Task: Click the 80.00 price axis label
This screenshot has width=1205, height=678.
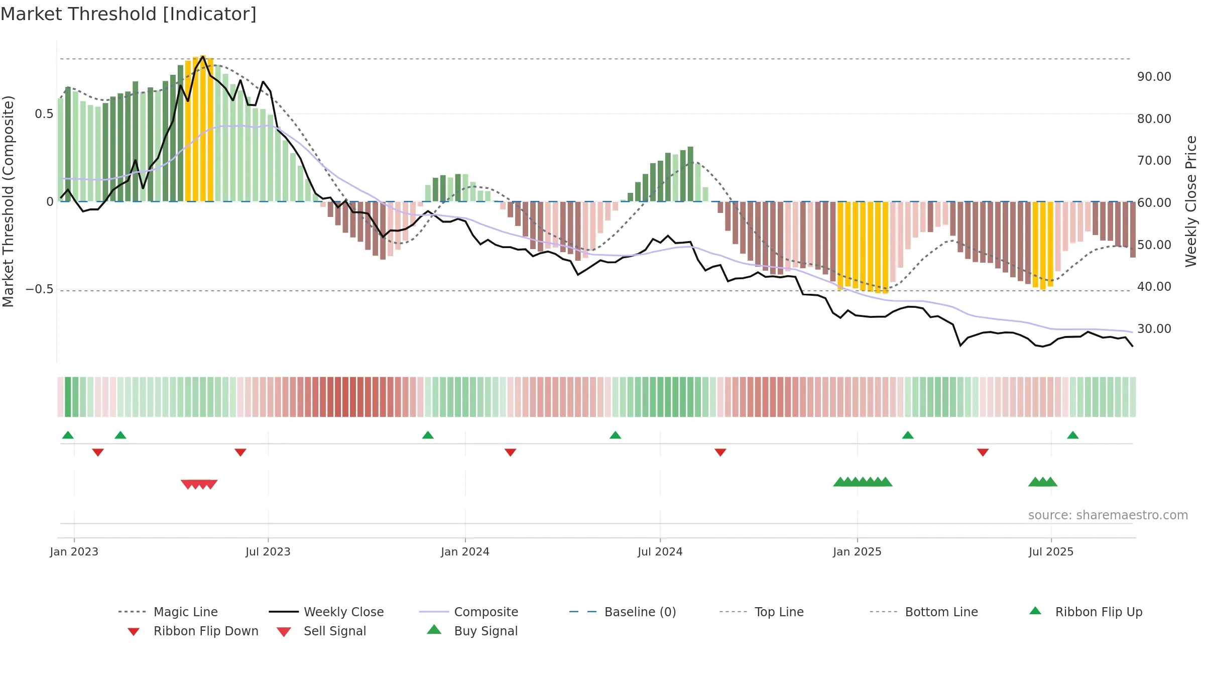Action: [1154, 119]
